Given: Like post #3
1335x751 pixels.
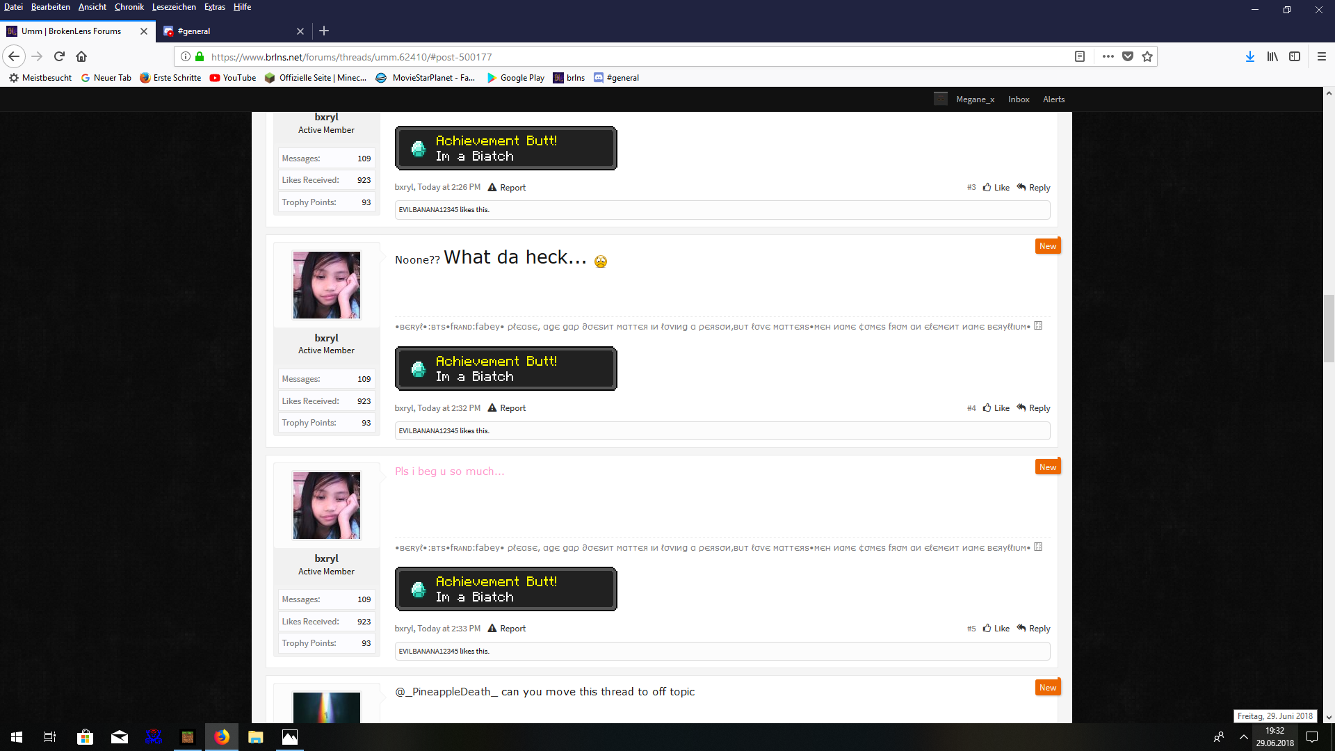Looking at the screenshot, I should point(996,188).
